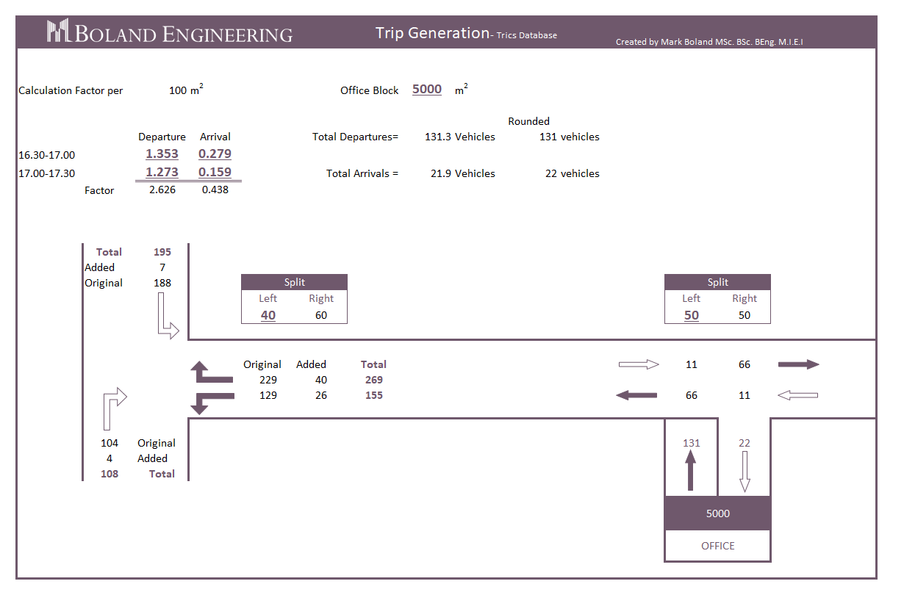Select the filled left-pointing arrow beside 66

636,395
